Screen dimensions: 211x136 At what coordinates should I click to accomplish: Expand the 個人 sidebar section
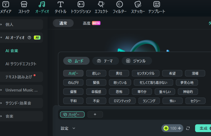tap(1, 24)
